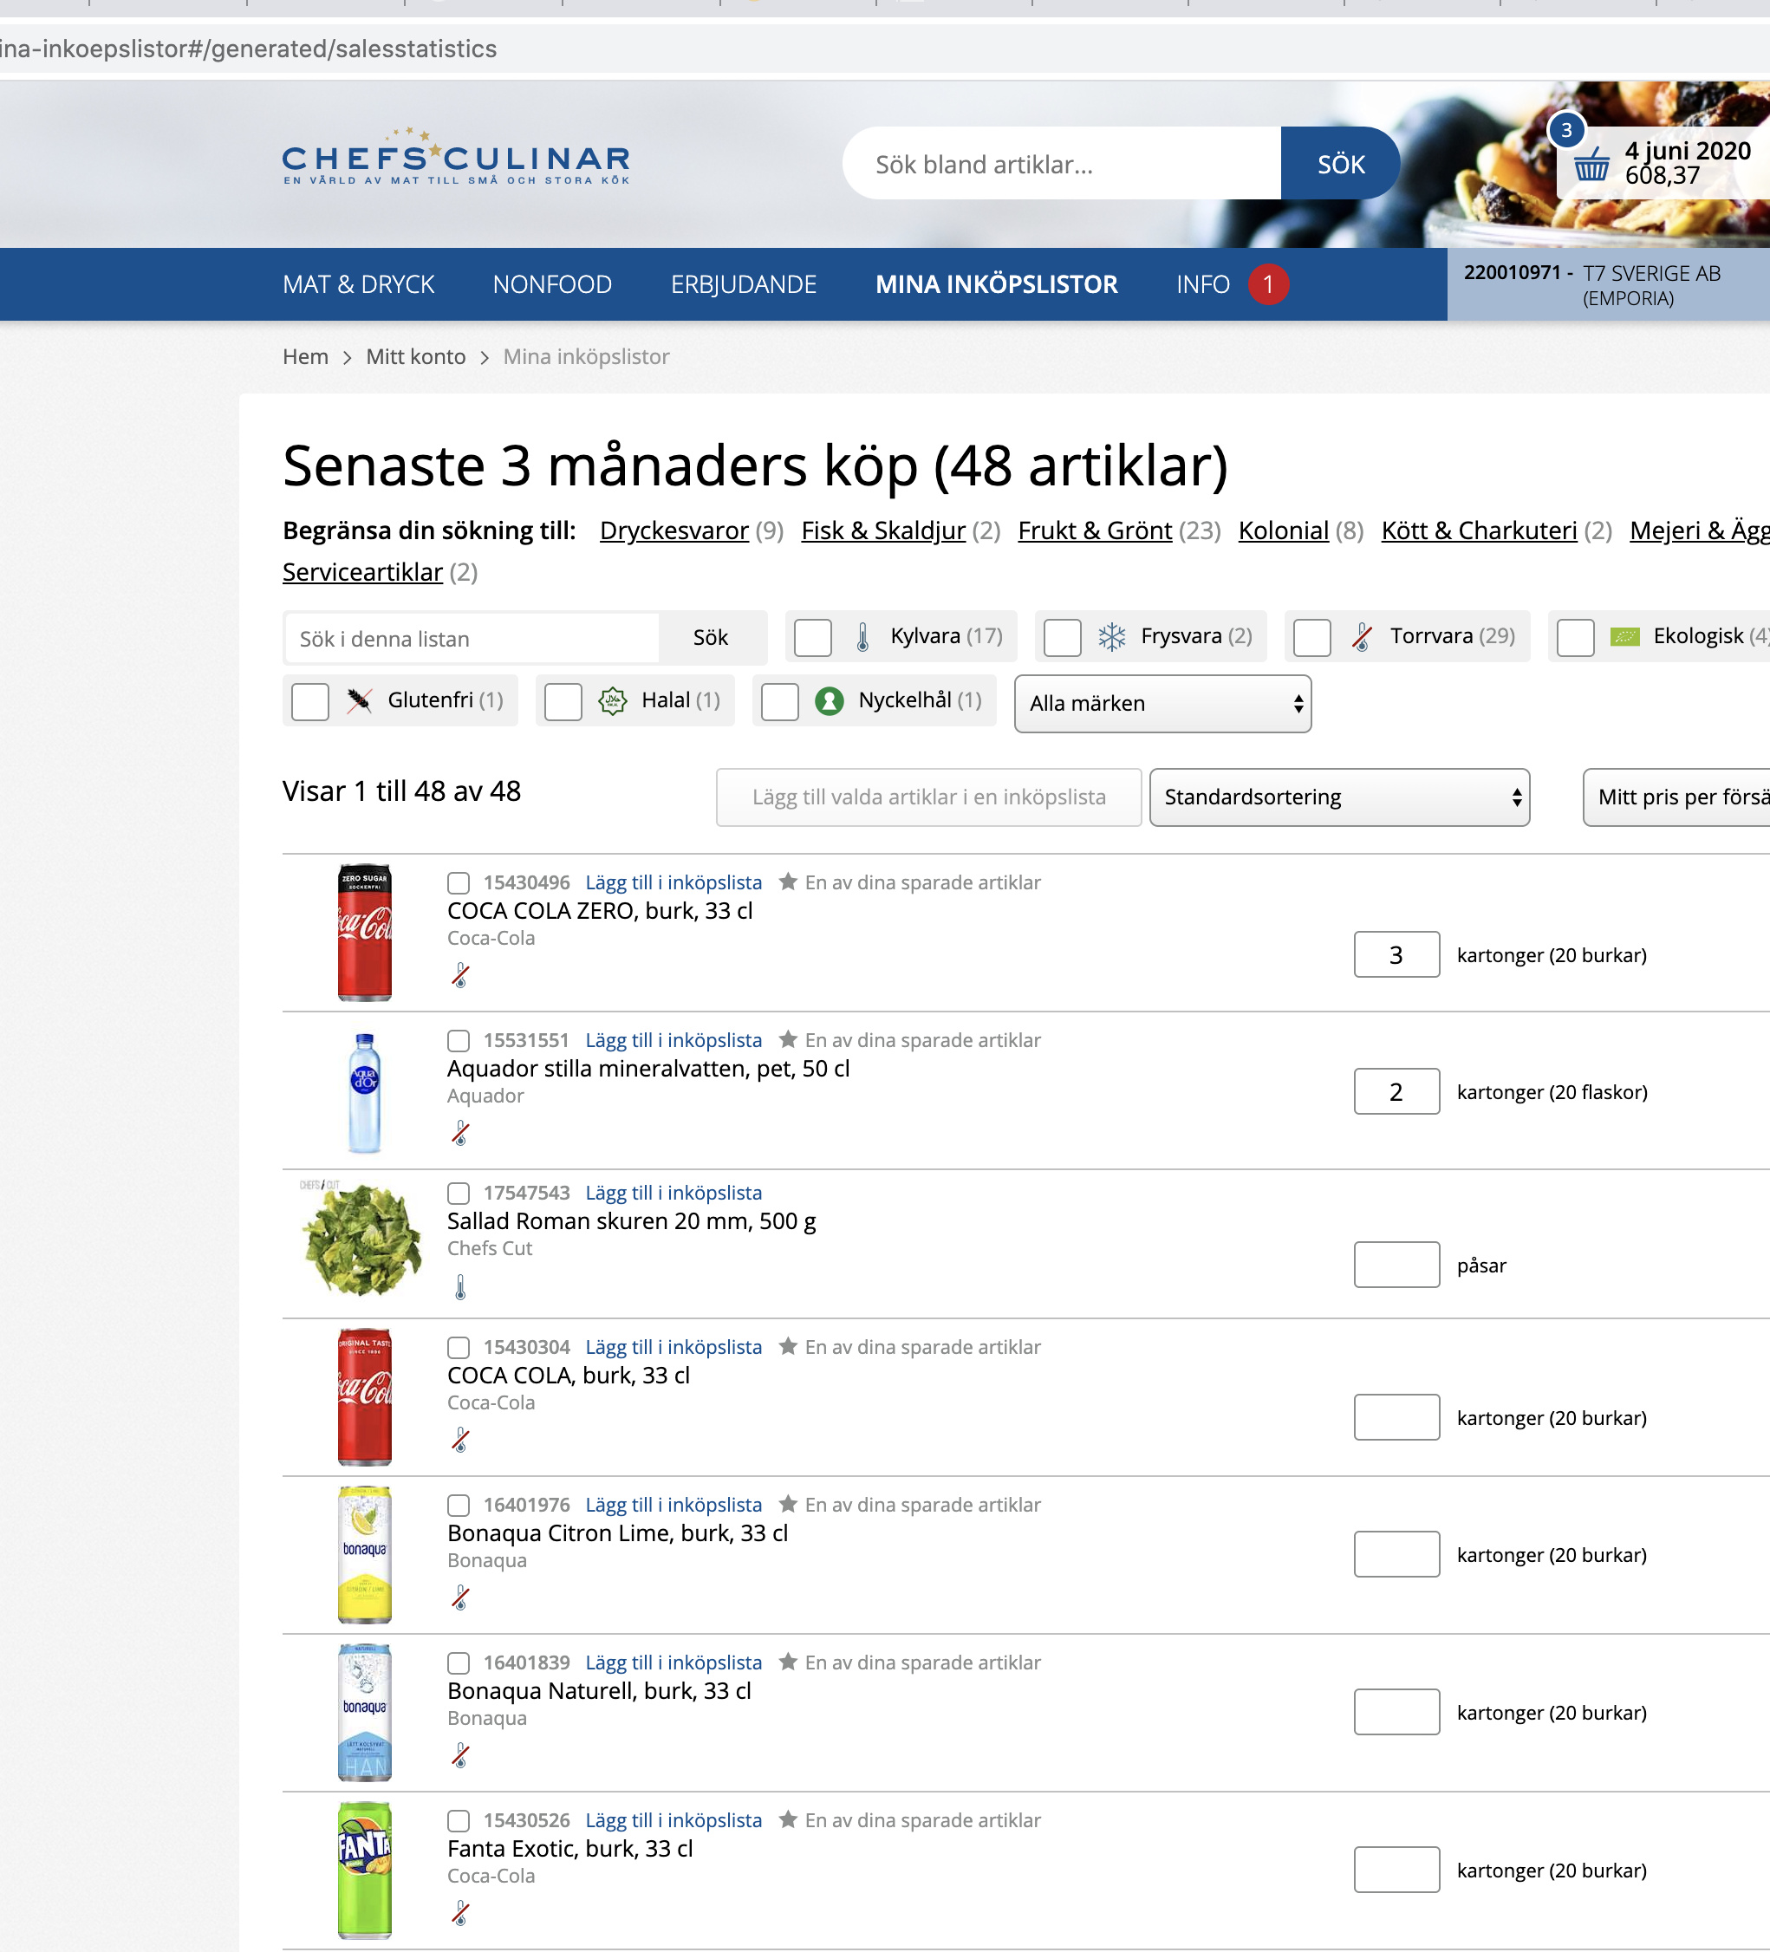1770x1952 pixels.
Task: Open the Aquador water bottle image
Action: click(364, 1093)
